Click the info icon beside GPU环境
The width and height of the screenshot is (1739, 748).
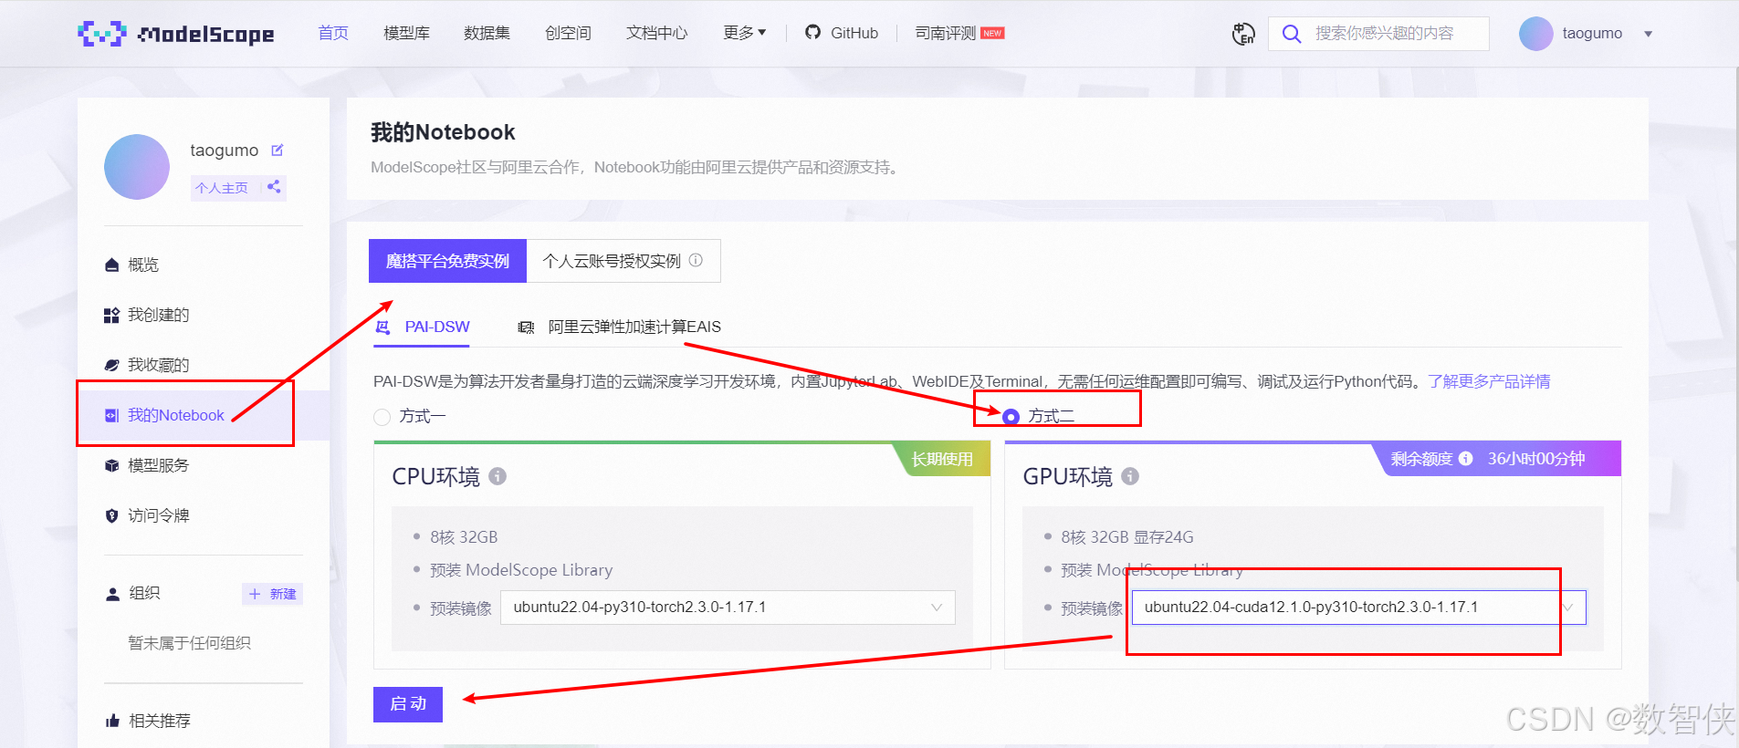click(x=1130, y=476)
